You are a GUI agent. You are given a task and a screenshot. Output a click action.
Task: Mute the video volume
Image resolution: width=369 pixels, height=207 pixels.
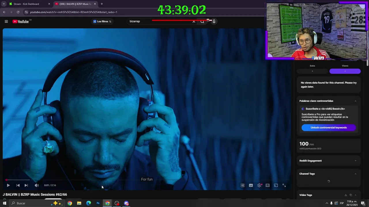tap(37, 185)
